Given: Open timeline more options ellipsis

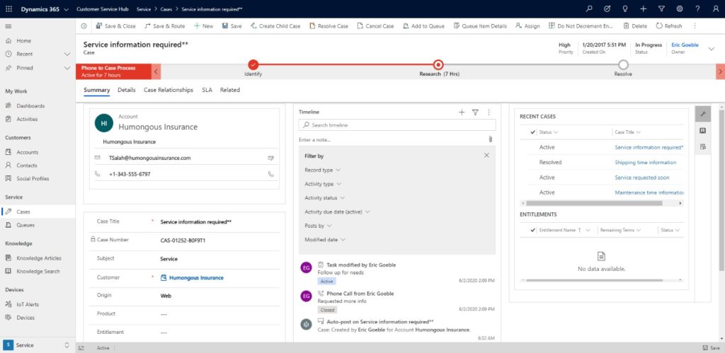Looking at the screenshot, I should [x=489, y=112].
